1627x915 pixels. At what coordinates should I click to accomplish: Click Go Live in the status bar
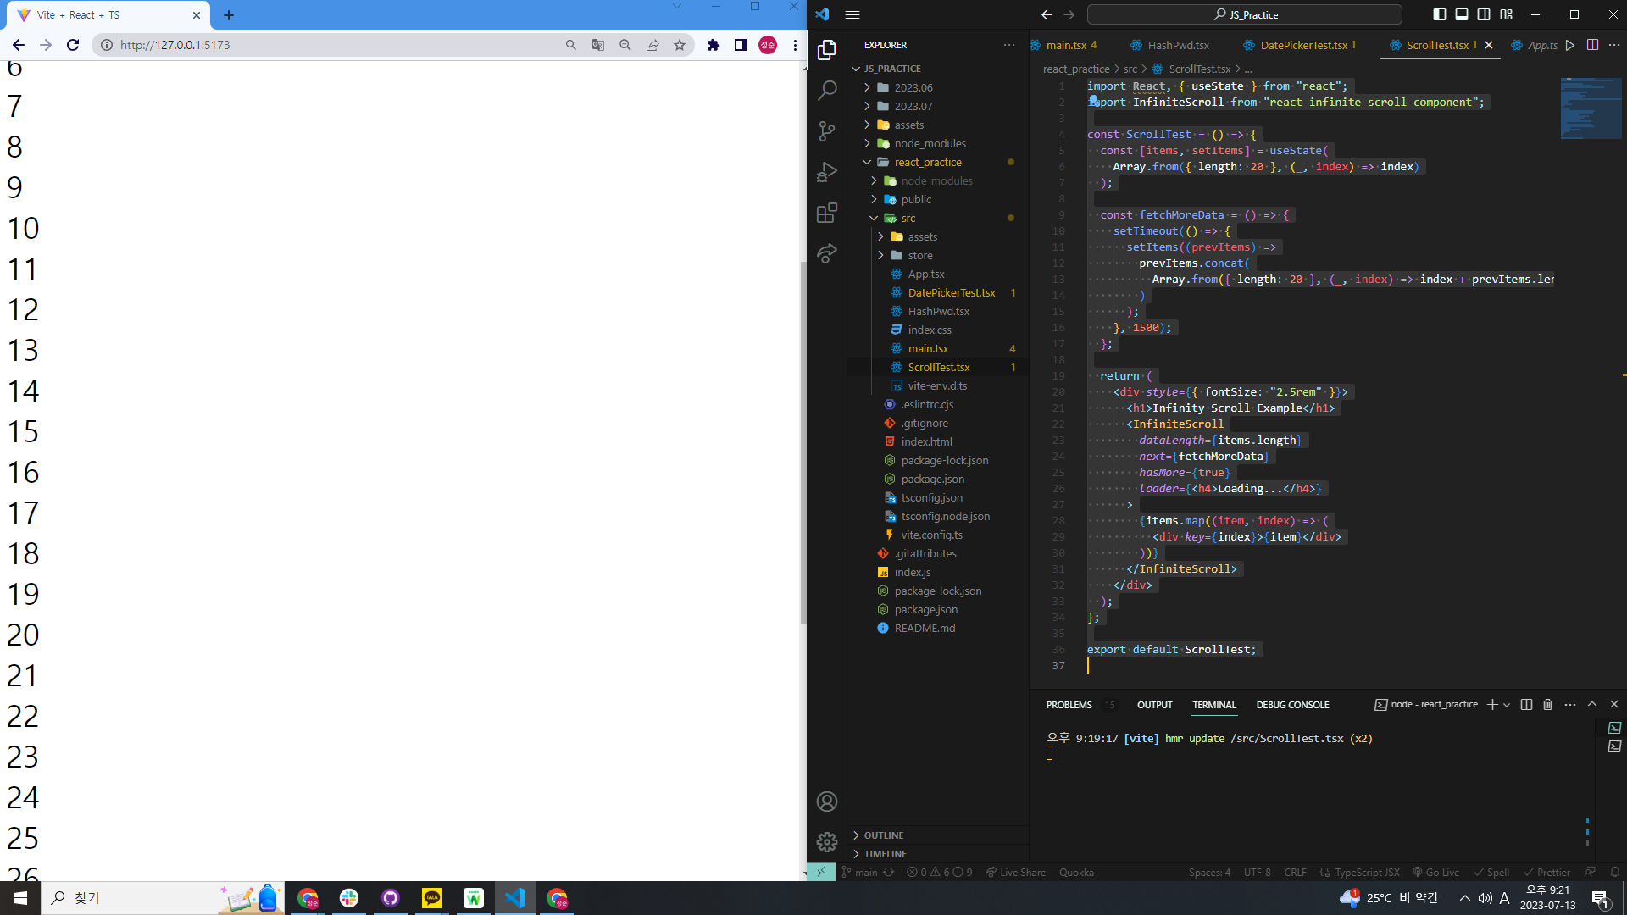click(1435, 873)
